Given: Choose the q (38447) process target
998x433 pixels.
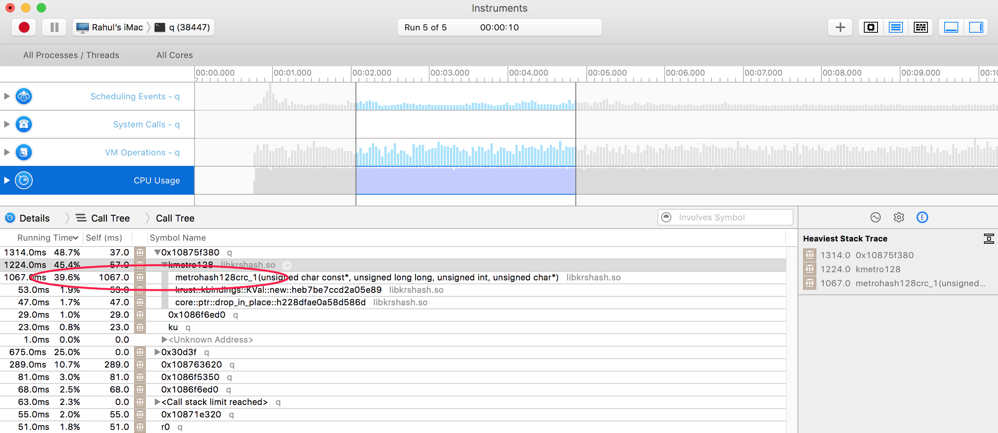Looking at the screenshot, I should click(x=182, y=27).
